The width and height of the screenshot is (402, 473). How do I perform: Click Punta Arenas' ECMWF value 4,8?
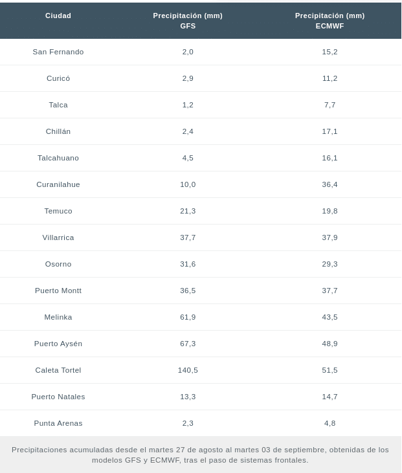click(329, 423)
